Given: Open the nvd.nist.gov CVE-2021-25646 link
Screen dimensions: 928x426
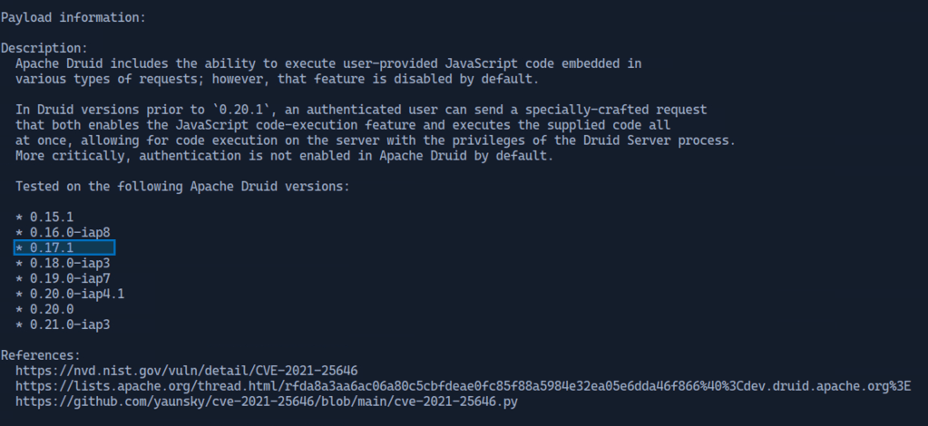Looking at the screenshot, I should pyautogui.click(x=186, y=370).
